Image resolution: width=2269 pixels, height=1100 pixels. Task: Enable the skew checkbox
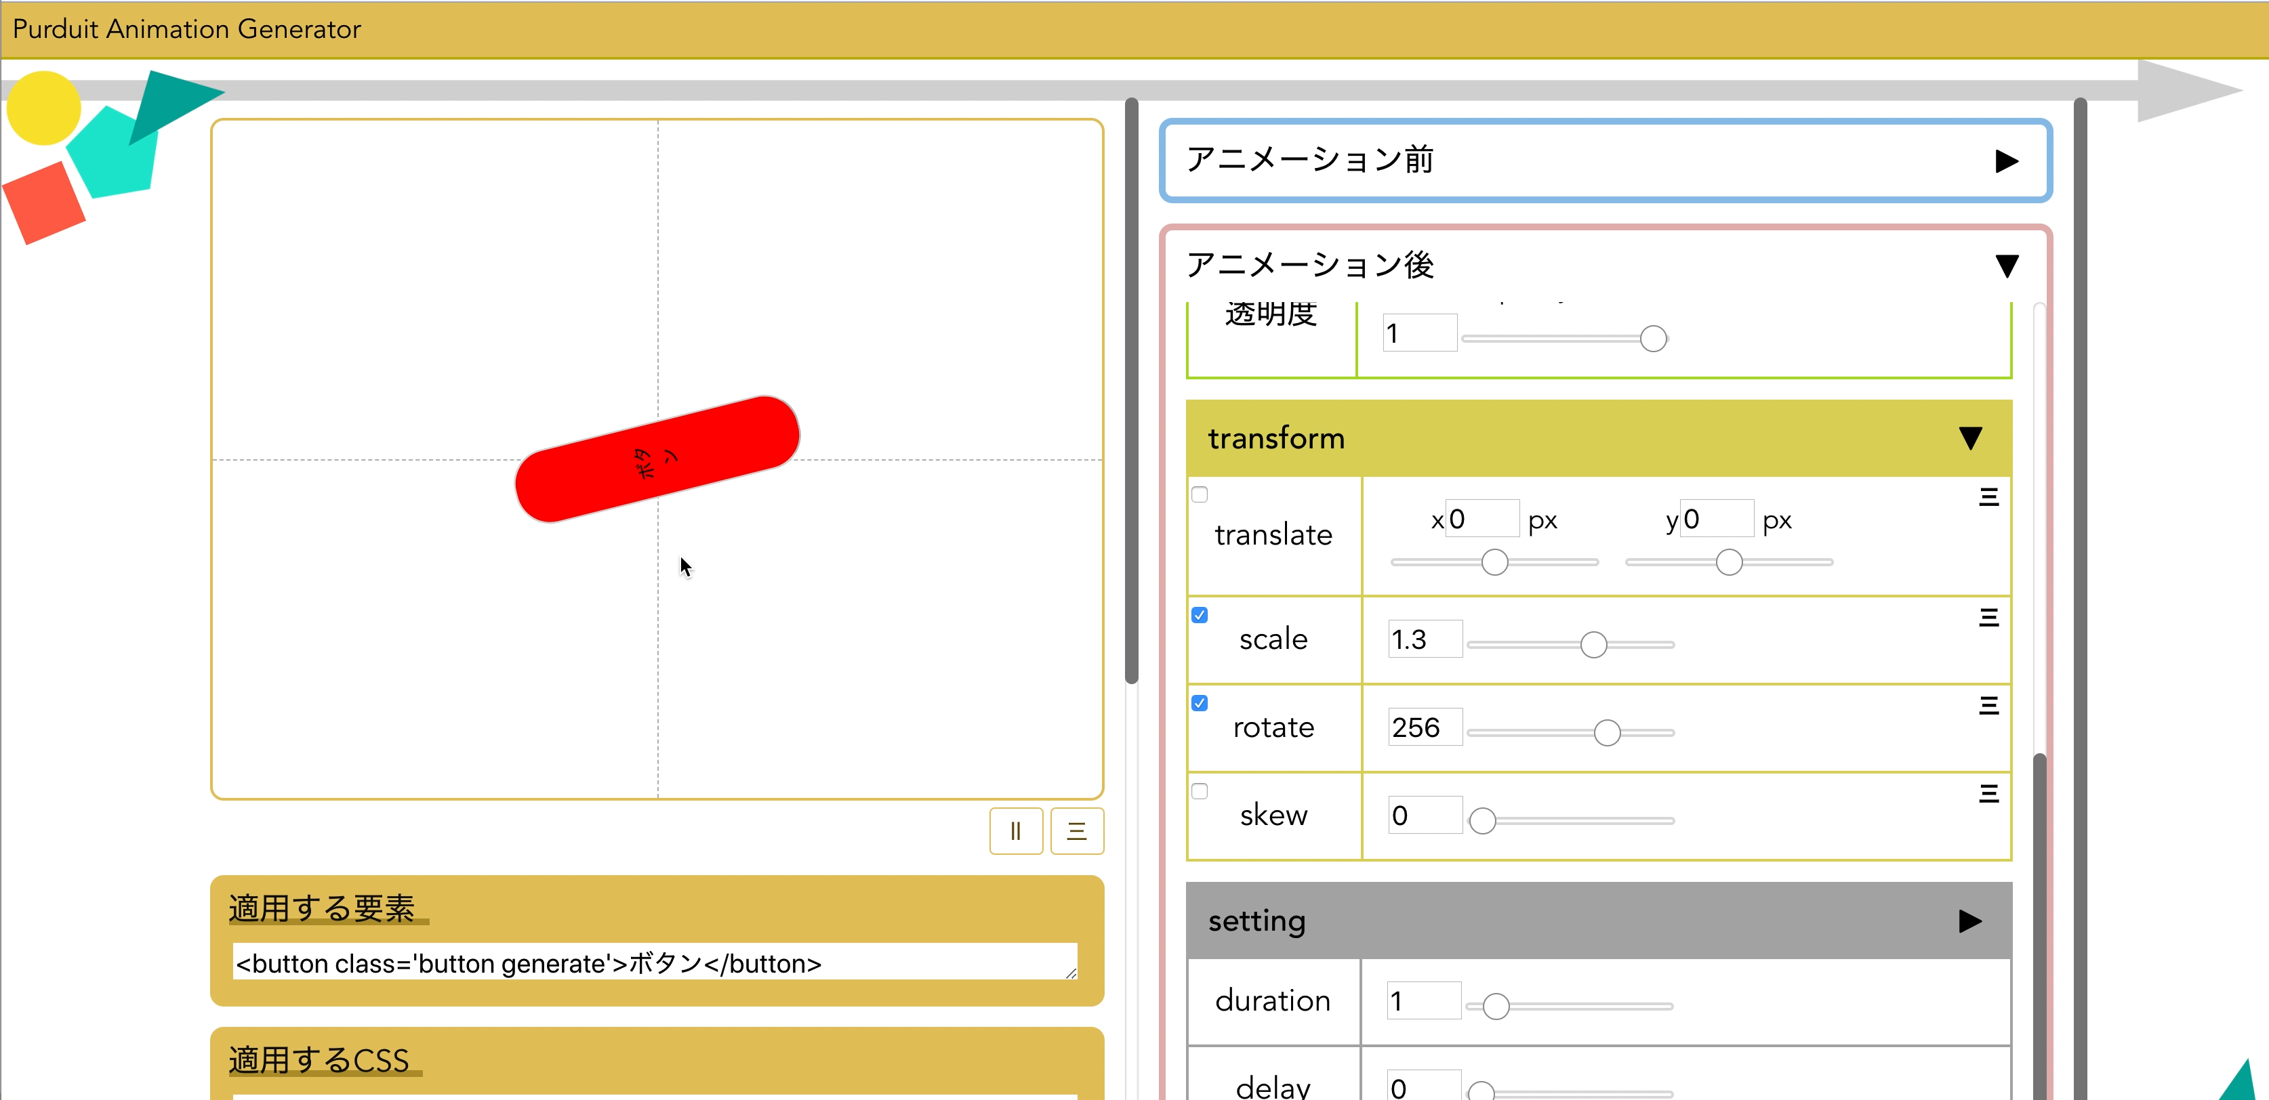[x=1200, y=791]
